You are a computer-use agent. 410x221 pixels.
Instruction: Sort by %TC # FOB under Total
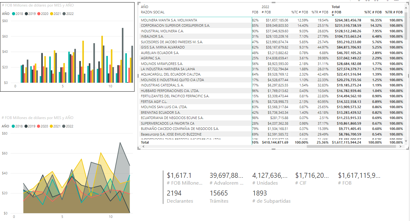373,12
